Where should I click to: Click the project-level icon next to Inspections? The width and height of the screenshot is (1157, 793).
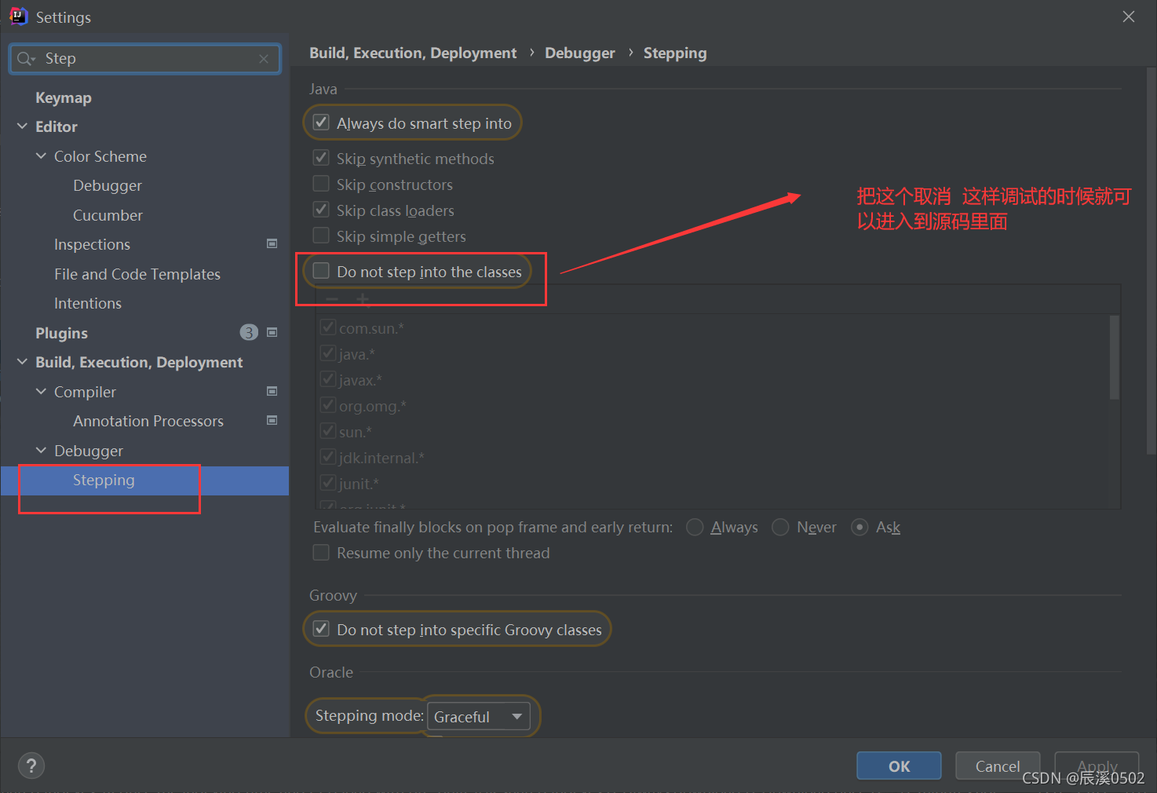click(272, 244)
